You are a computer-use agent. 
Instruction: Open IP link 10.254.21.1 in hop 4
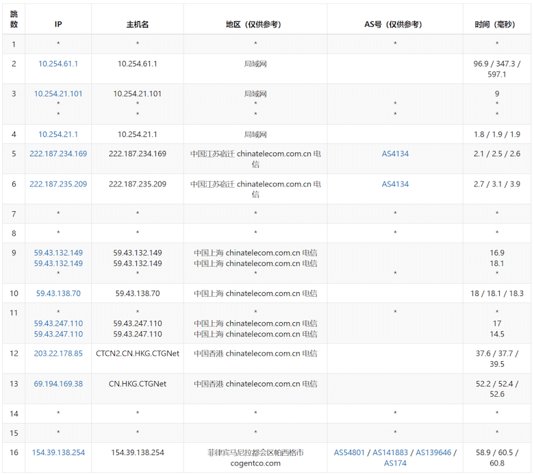coord(58,134)
